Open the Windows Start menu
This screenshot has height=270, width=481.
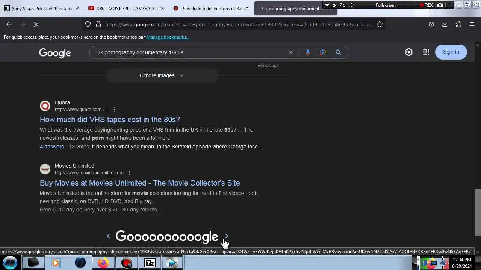(x=11, y=262)
